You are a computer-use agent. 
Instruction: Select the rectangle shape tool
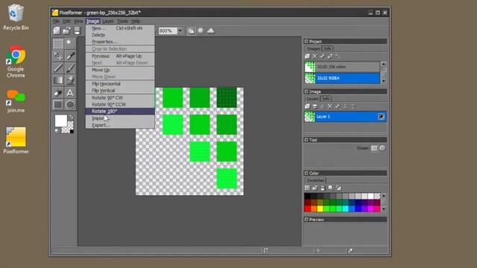pyautogui.click(x=58, y=104)
